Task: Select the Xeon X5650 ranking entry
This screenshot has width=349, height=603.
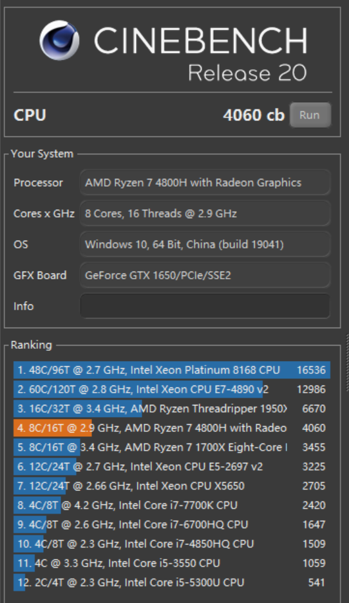Action: coord(172,486)
